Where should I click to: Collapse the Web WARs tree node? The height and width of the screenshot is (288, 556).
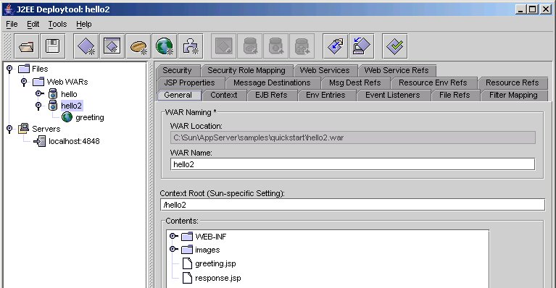[x=24, y=82]
